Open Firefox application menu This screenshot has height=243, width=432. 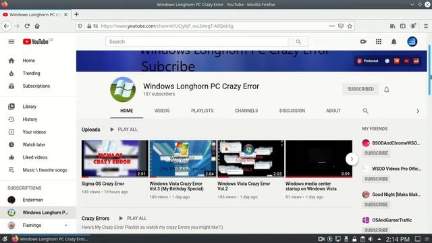point(426,26)
